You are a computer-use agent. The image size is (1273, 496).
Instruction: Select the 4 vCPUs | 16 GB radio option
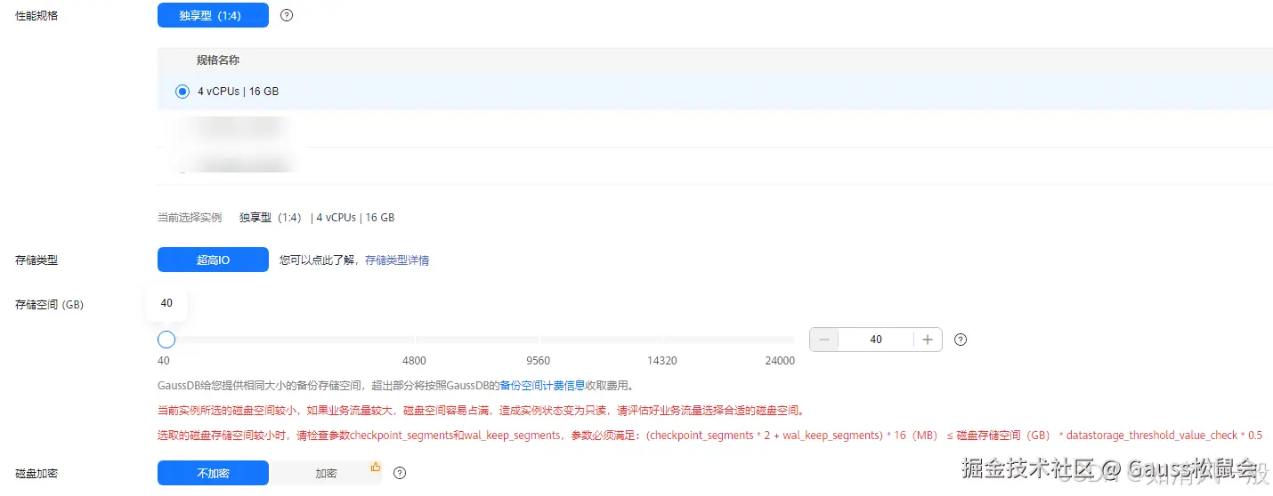pyautogui.click(x=182, y=91)
